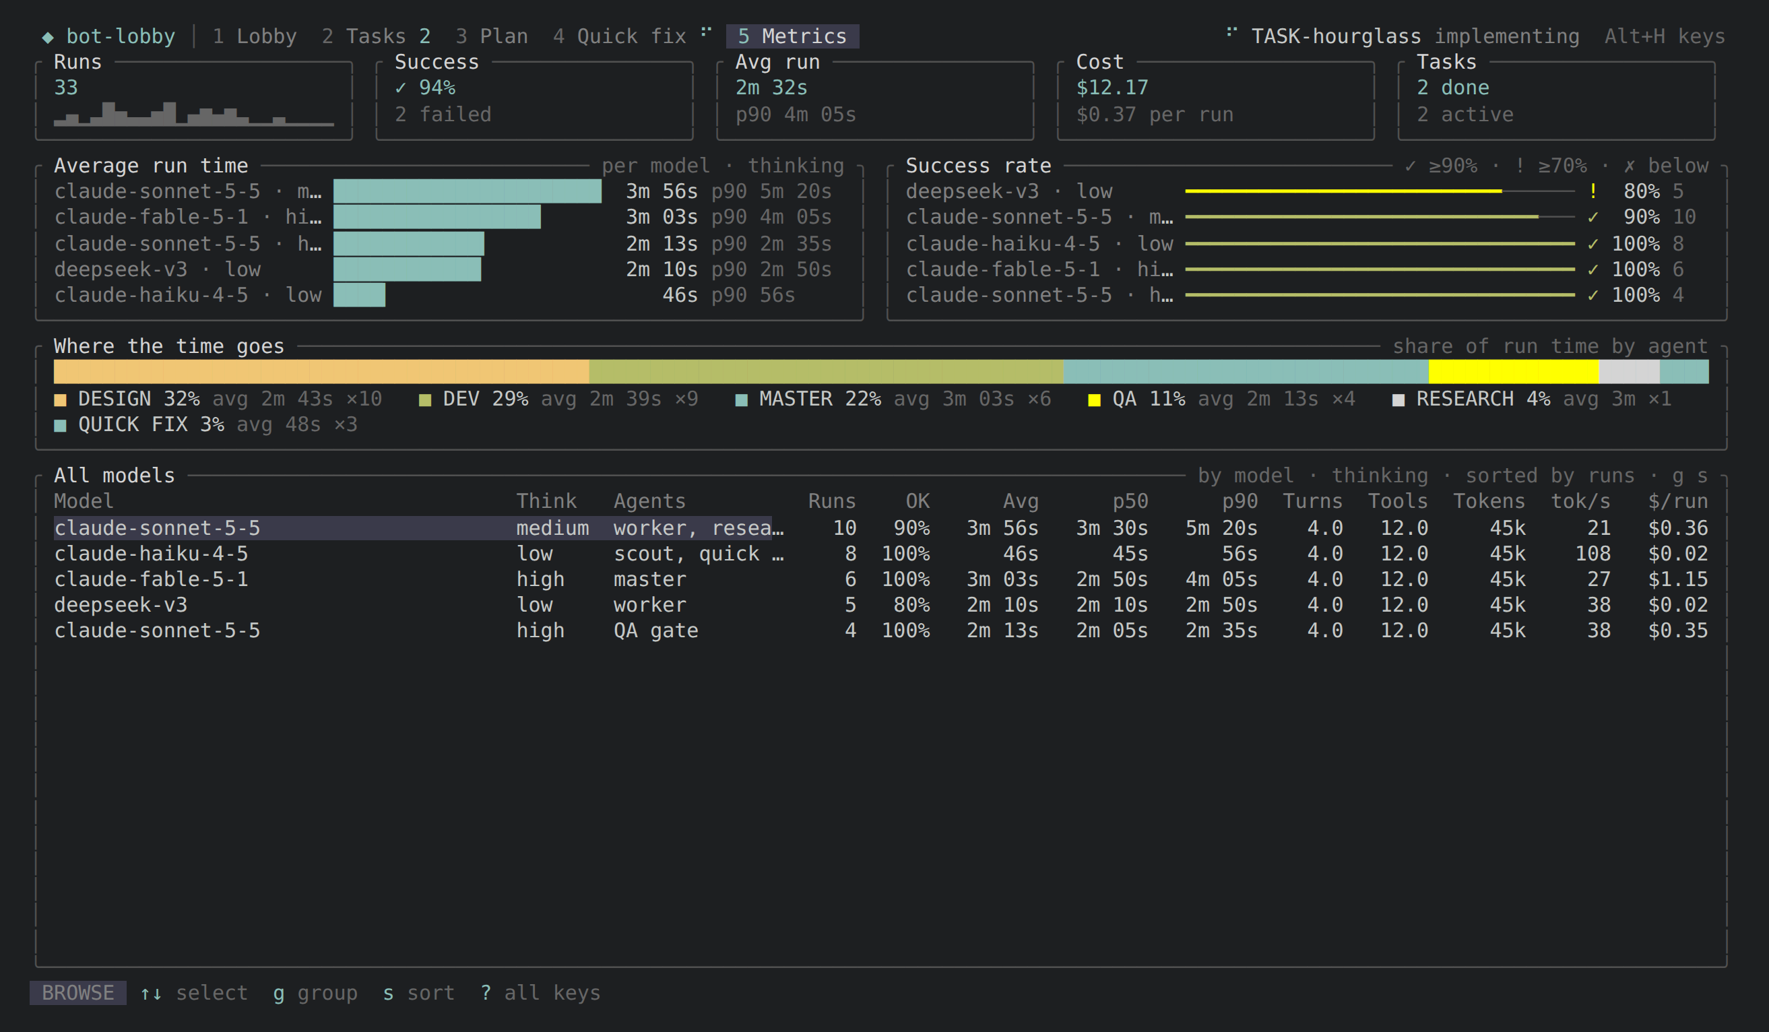Click the $12.17 cost value
Screen dimensions: 1769x1032
point(1112,88)
